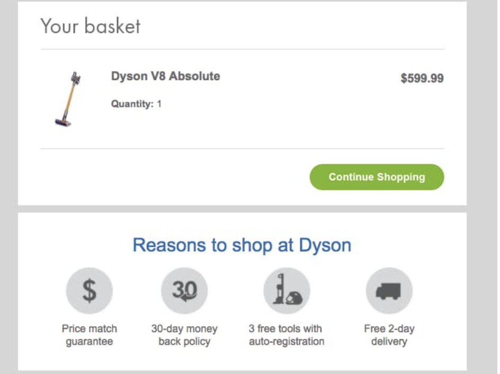500x374 pixels.
Task: Open the Dyson V8 Absolute product link
Action: 165,76
